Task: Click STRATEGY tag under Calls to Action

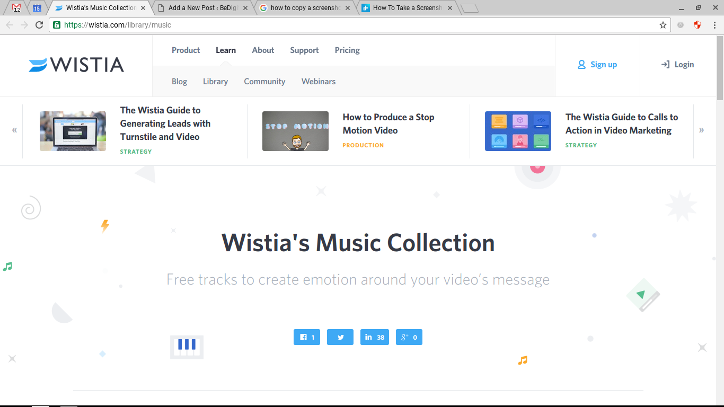Action: click(581, 145)
